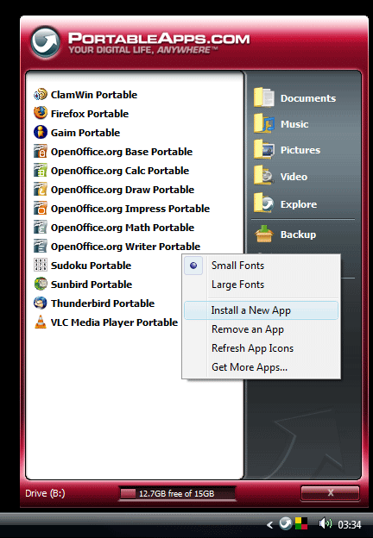Launch OpenOffice.org Math Portable text entry
Image resolution: width=373 pixels, height=538 pixels.
(123, 228)
